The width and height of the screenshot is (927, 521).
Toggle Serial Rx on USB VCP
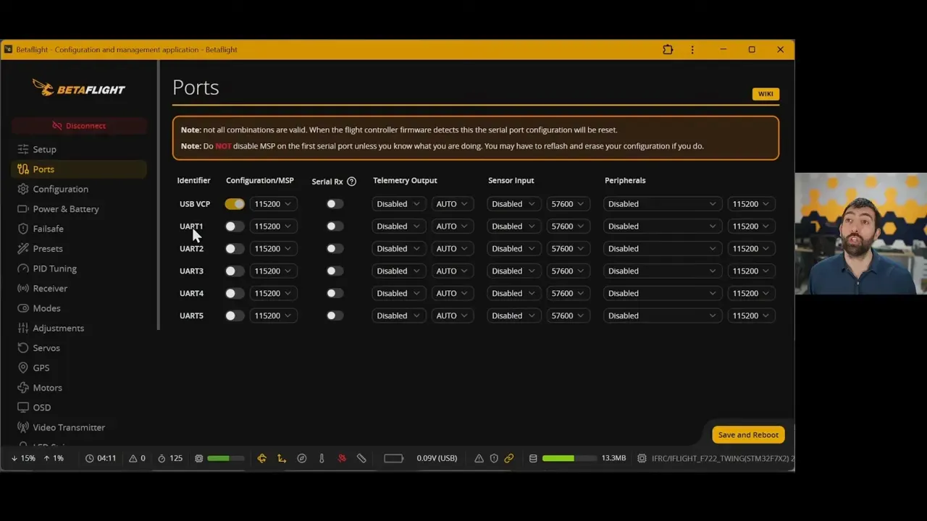(x=335, y=204)
